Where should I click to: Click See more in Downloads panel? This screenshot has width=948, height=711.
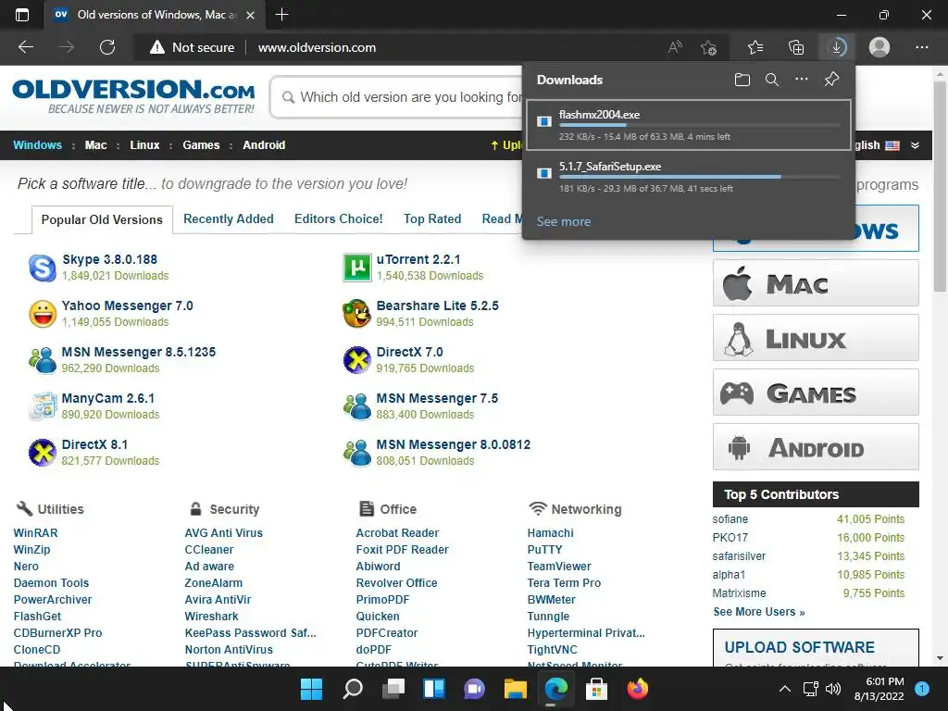(x=564, y=221)
